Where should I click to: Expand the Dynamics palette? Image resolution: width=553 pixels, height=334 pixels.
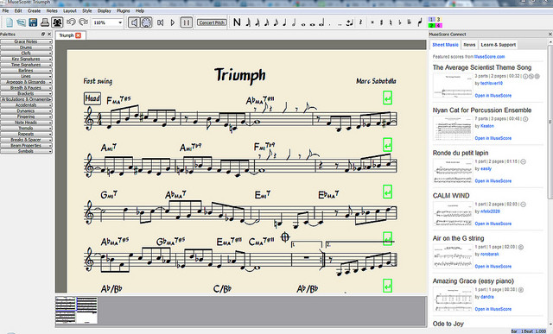pos(26,111)
